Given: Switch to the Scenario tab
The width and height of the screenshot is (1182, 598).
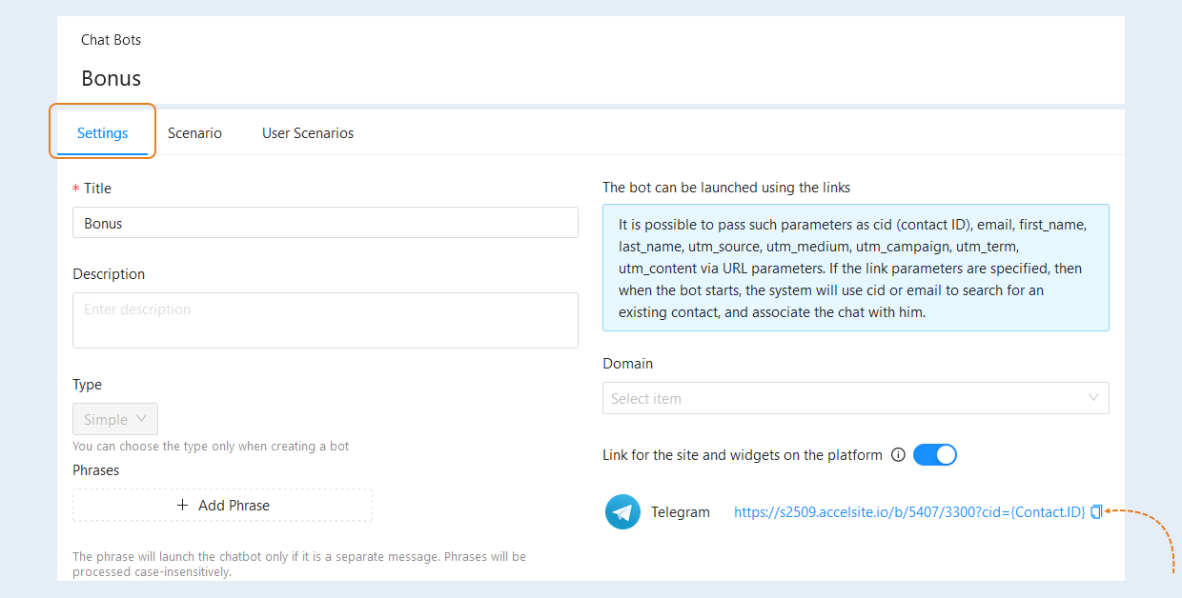Looking at the screenshot, I should point(194,133).
